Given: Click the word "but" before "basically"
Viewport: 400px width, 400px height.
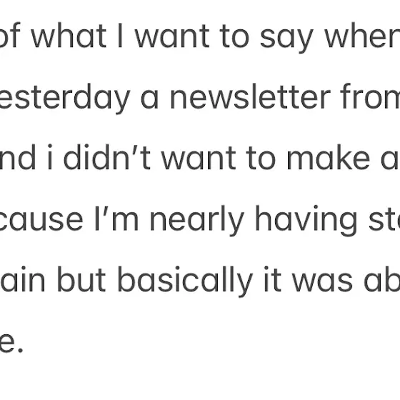Looking at the screenshot, I should tap(81, 279).
